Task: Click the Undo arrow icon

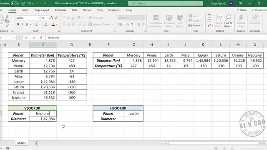Action: (29, 3)
